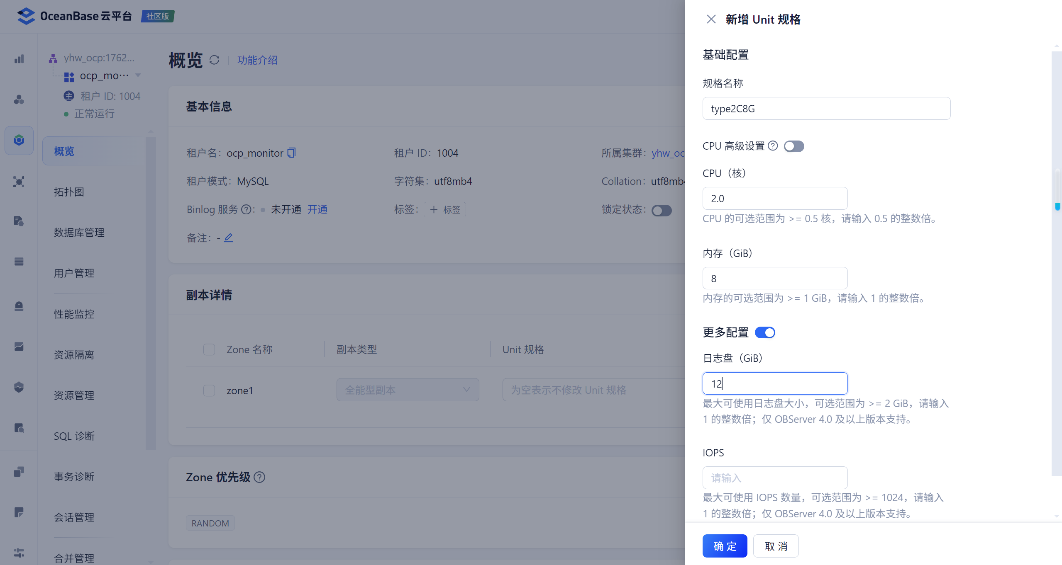Click help icon beside Zone 优先级
This screenshot has width=1062, height=565.
(259, 477)
